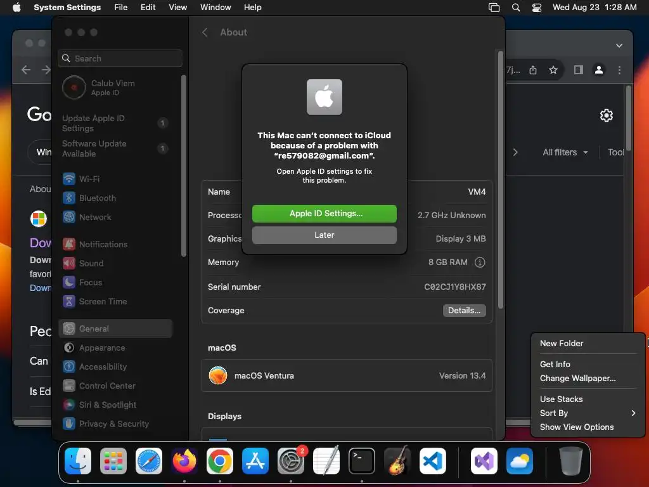Open All filters dropdown in Chrome
649x487 pixels.
[x=565, y=152]
